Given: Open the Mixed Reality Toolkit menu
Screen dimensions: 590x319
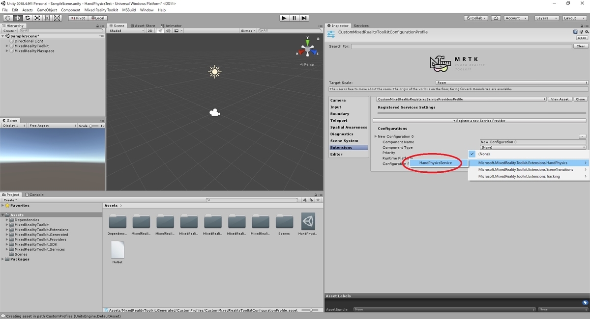Looking at the screenshot, I should coord(101,10).
